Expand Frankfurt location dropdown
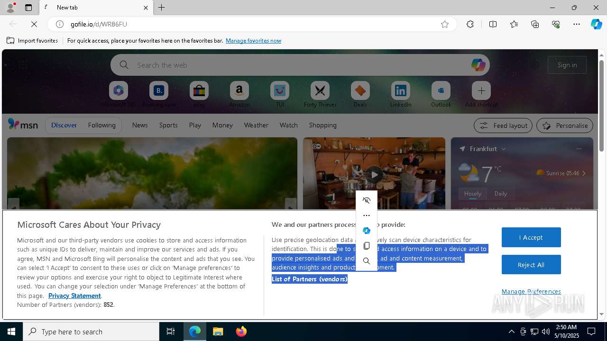This screenshot has width=607, height=341. click(504, 149)
